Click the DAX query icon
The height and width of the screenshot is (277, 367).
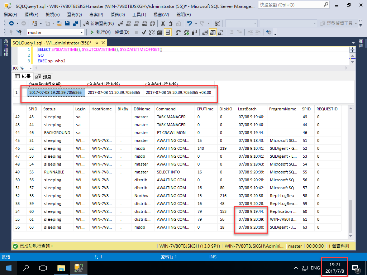point(152,23)
